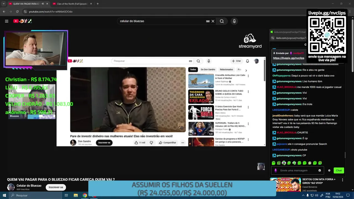Open 'Crocodile Ambushes Lion Cubs' thumbnail
This screenshot has height=199, width=354.
coord(201,81)
